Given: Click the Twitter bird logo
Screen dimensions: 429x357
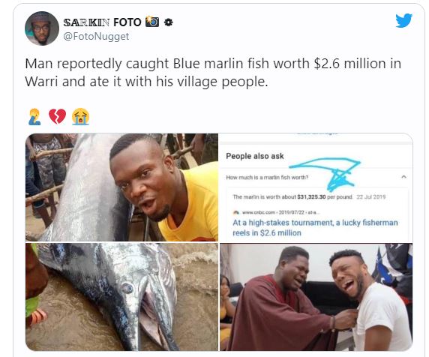Looking at the screenshot, I should point(403,20).
